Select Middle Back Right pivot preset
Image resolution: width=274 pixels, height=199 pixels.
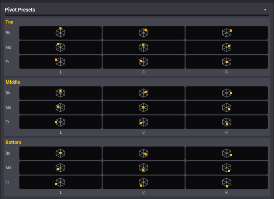pyautogui.click(x=227, y=93)
